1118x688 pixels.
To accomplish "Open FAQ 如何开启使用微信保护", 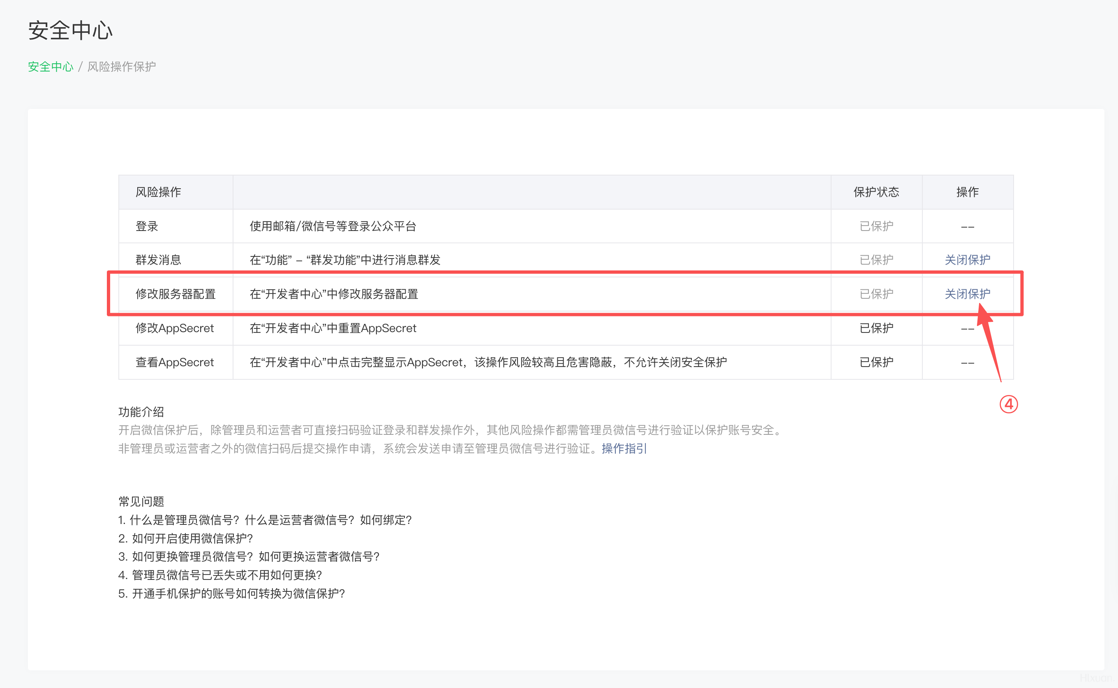I will click(185, 538).
